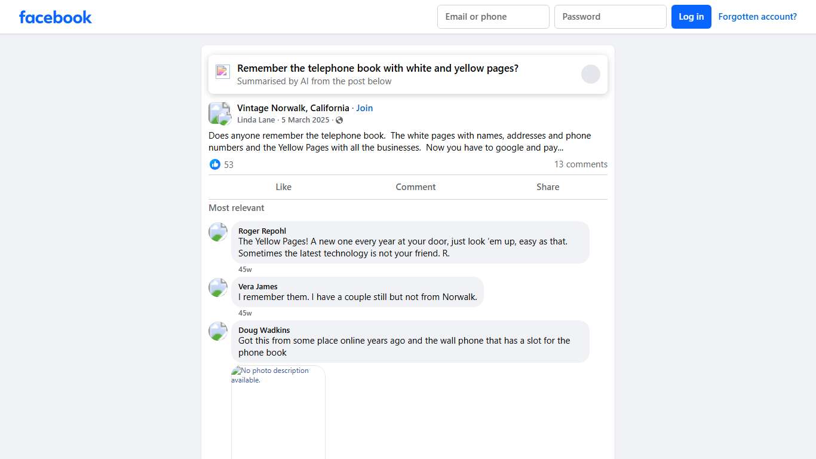Click the blue like reaction icon
The image size is (816, 459).
pos(215,164)
